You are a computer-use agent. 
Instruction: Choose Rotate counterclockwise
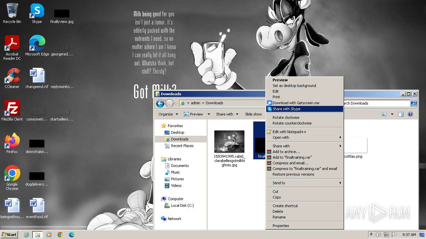(x=305, y=123)
